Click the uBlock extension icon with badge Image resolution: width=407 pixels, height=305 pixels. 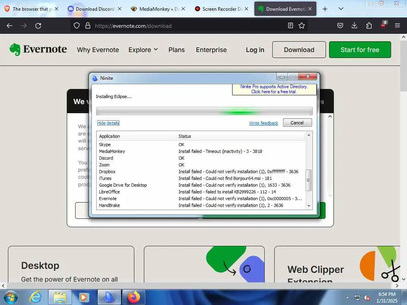pyautogui.click(x=384, y=25)
